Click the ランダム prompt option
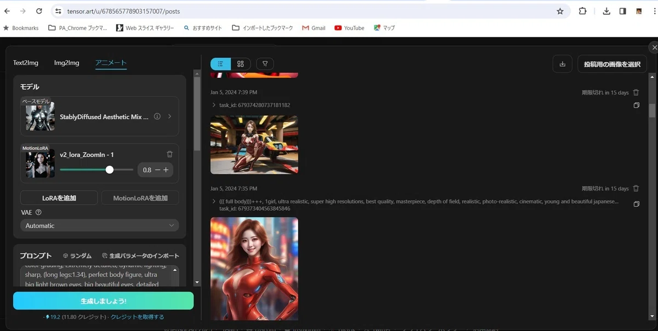The width and height of the screenshot is (658, 331). (x=77, y=255)
